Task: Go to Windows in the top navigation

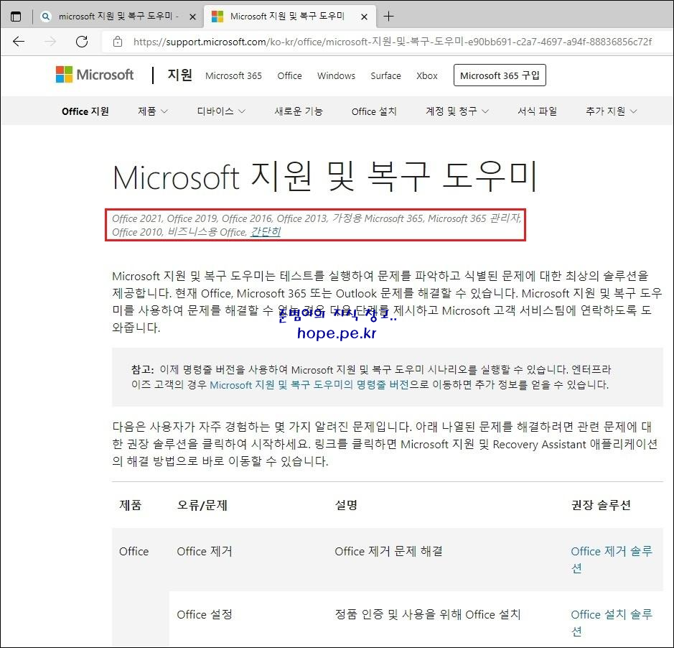Action: (x=336, y=75)
